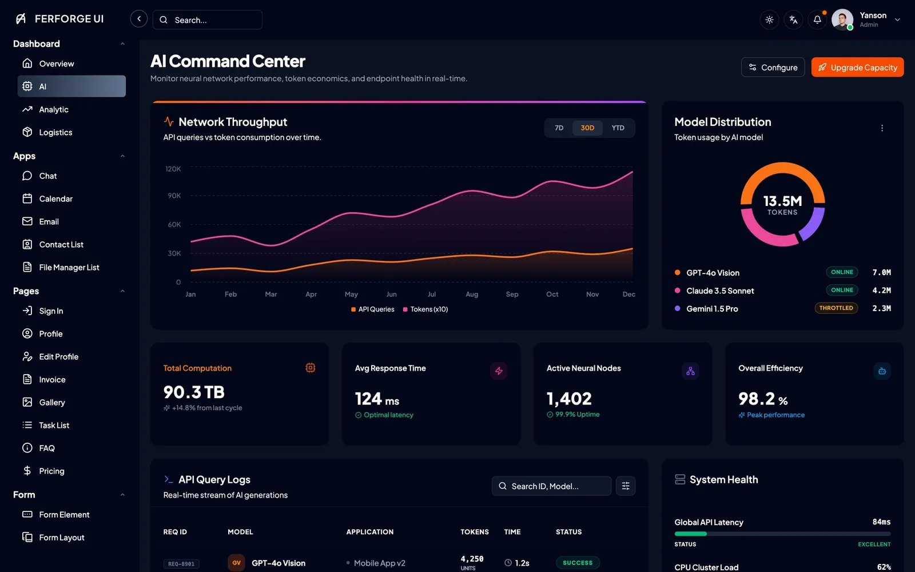Collapse the Dashboard sidebar section

[x=122, y=44]
